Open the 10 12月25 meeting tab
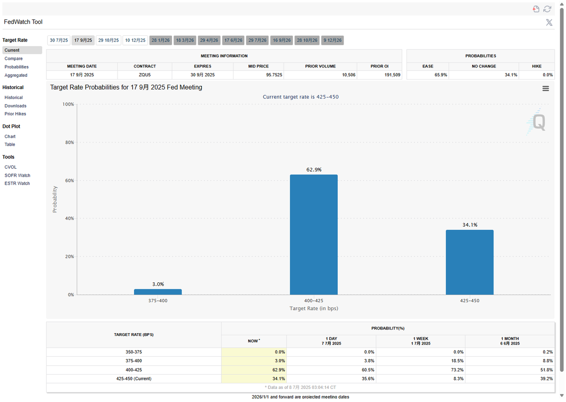The height and width of the screenshot is (402, 566). tap(135, 41)
